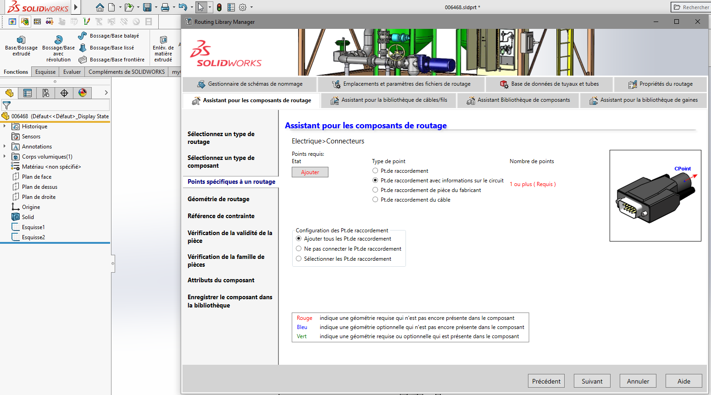Open Assistant pour la bibliothèque de gaines tab
Screen dimensions: 711x395
(643, 100)
